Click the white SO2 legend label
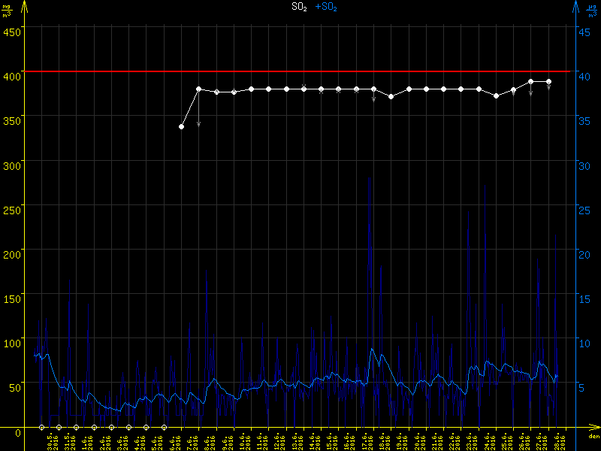Image resolution: width=601 pixels, height=451 pixels. [299, 7]
